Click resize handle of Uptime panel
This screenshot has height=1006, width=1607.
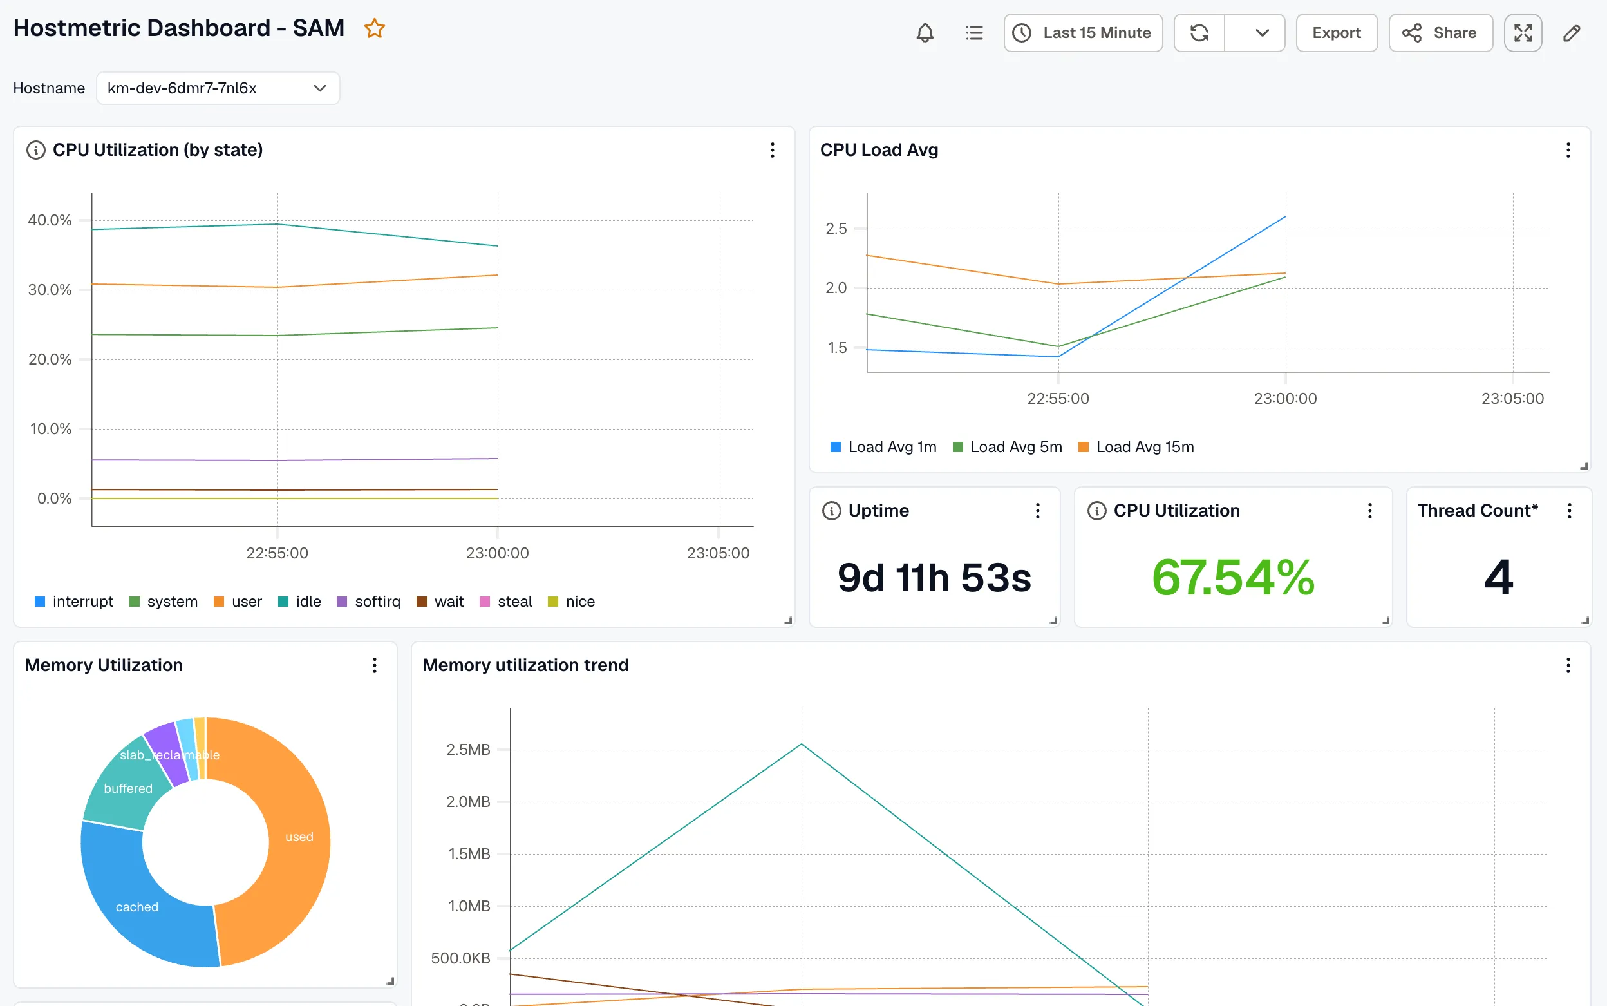click(1053, 620)
